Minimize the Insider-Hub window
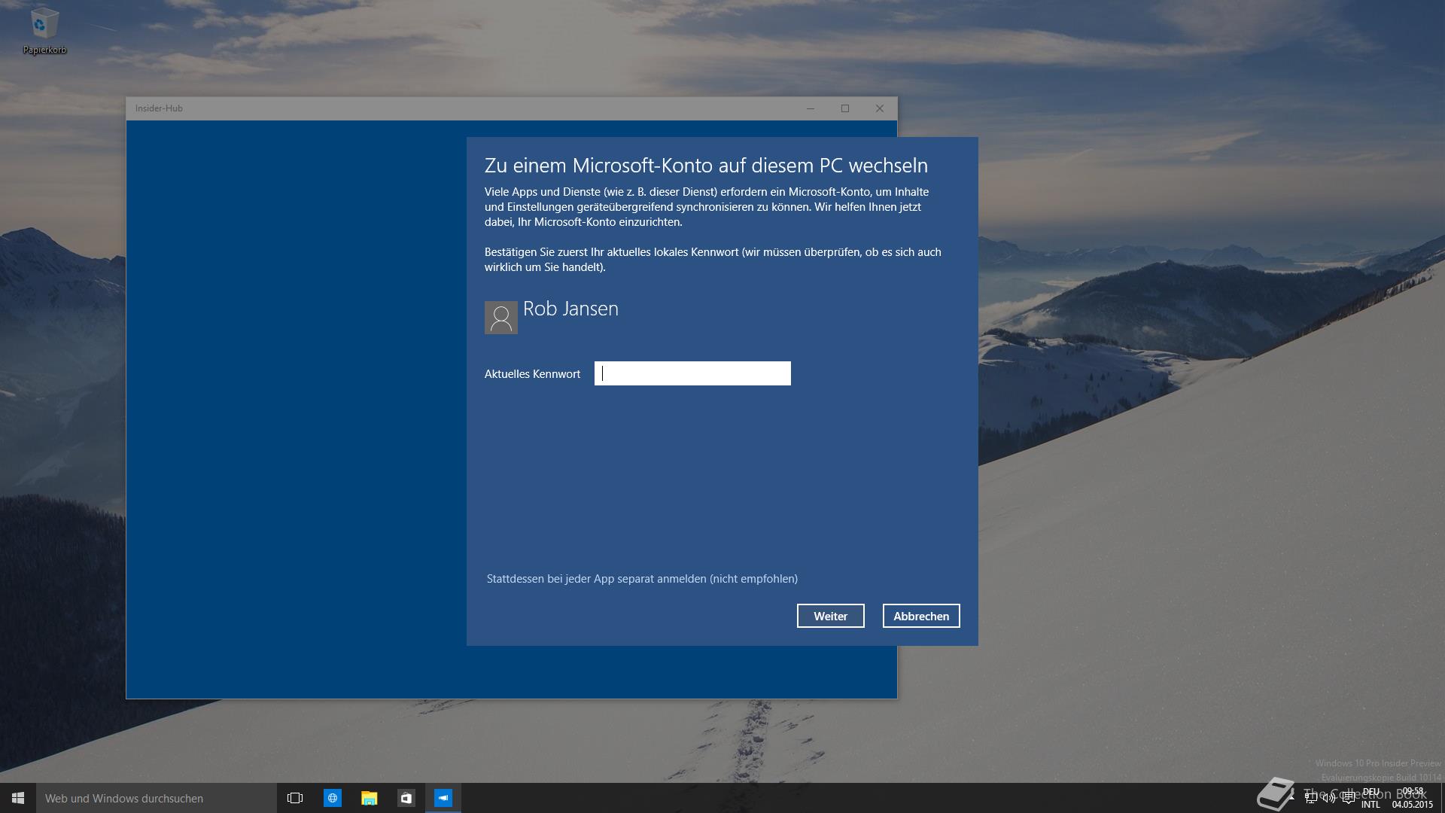The height and width of the screenshot is (813, 1445). pos(811,108)
